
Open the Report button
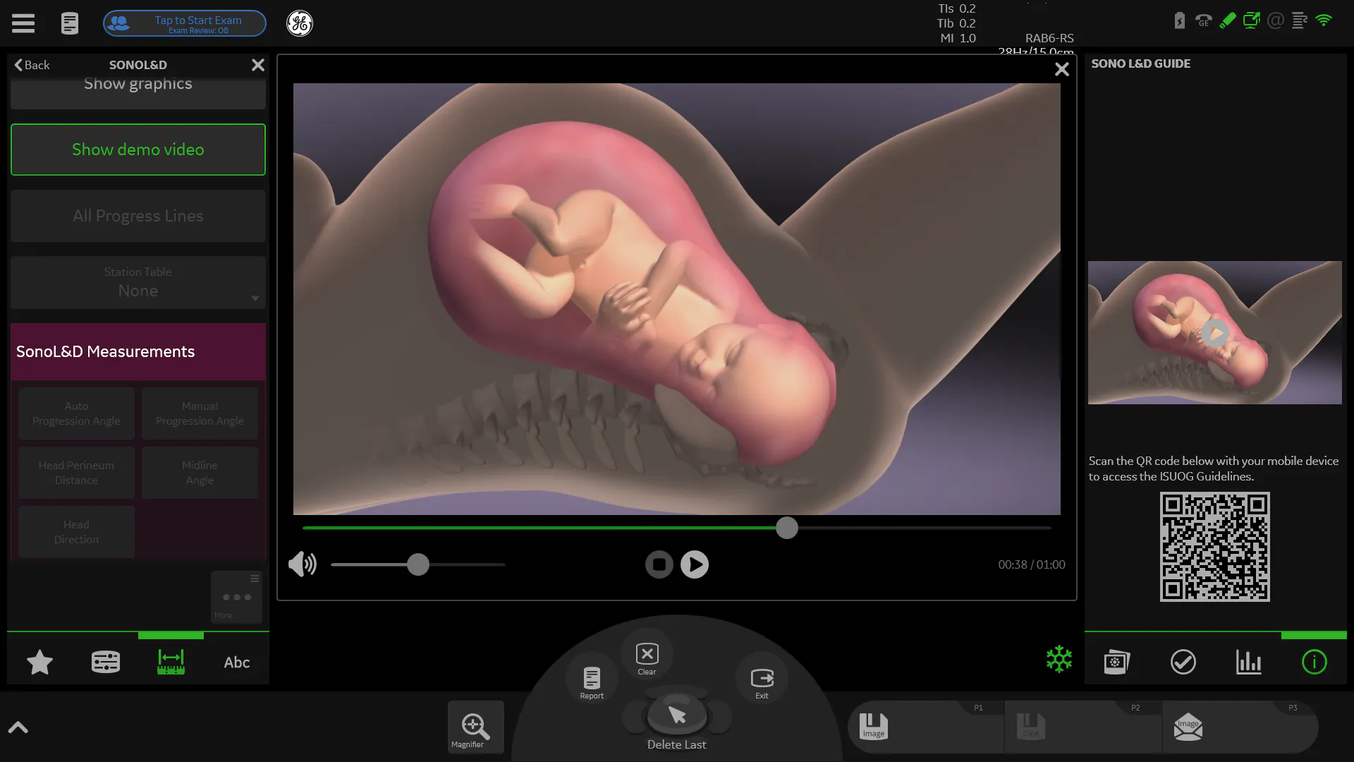coord(592,681)
